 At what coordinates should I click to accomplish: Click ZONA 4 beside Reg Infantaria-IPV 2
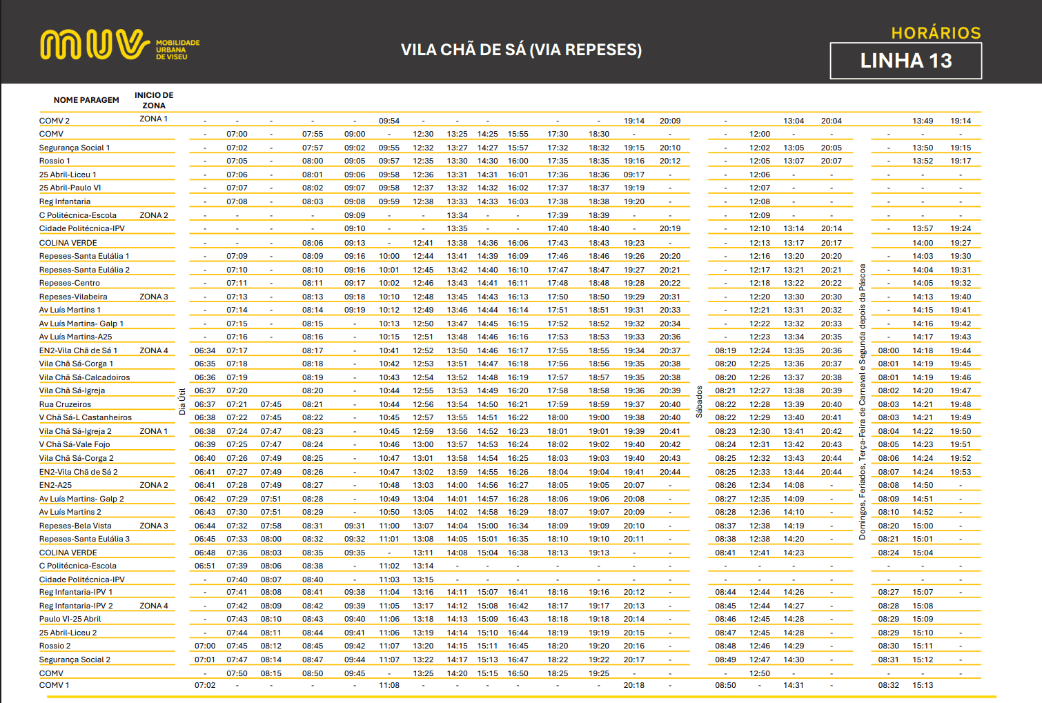(x=154, y=606)
